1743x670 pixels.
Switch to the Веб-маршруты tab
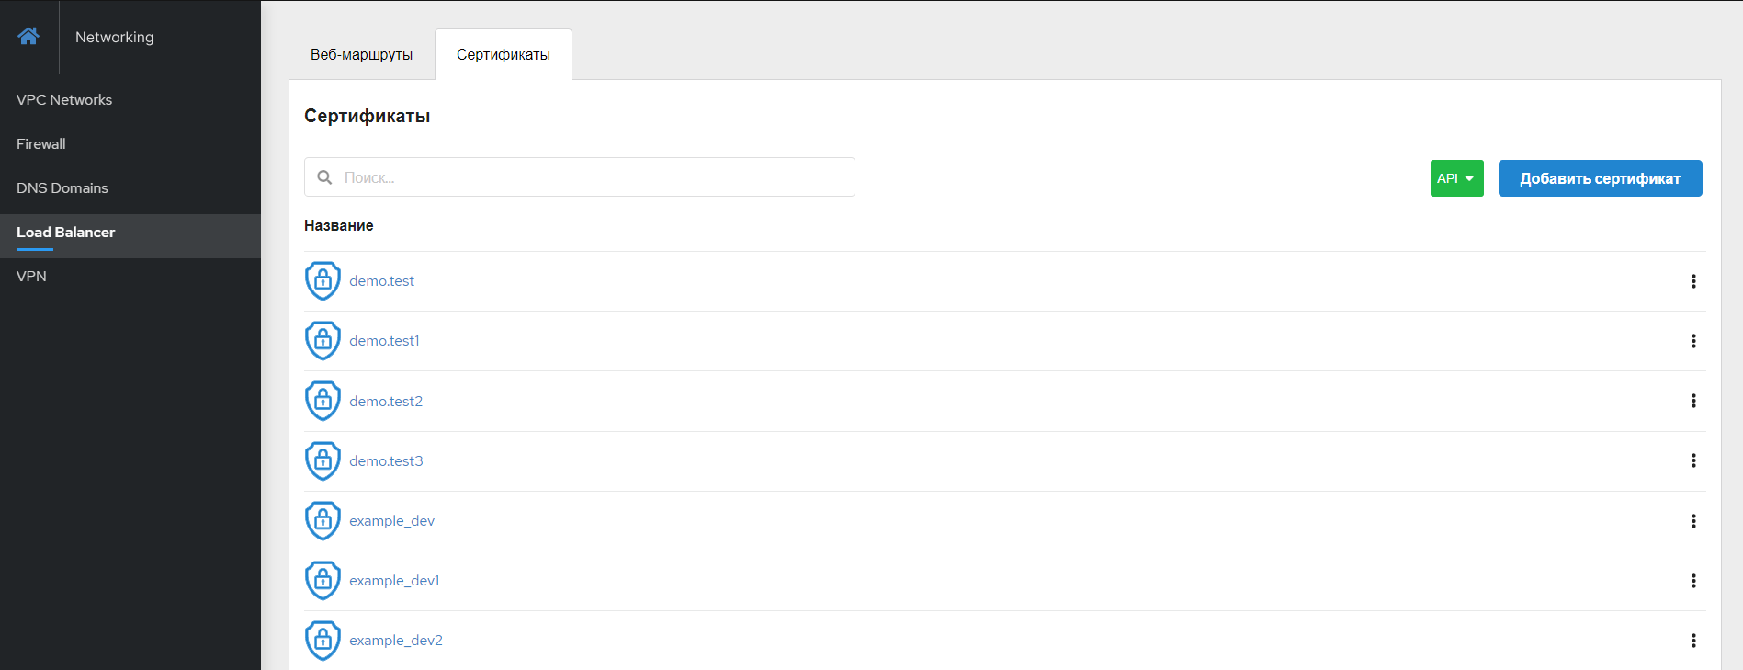[361, 55]
